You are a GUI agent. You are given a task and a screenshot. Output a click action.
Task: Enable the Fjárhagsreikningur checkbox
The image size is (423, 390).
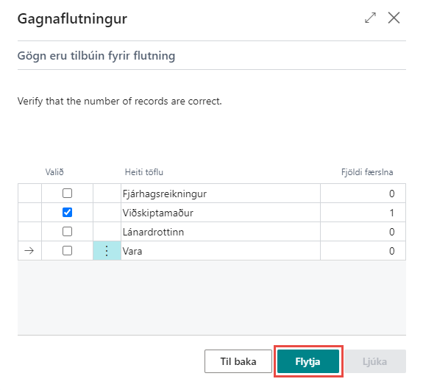(67, 194)
